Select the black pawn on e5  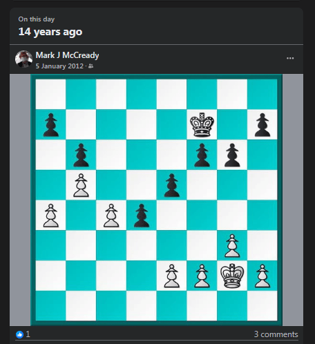[x=172, y=185]
